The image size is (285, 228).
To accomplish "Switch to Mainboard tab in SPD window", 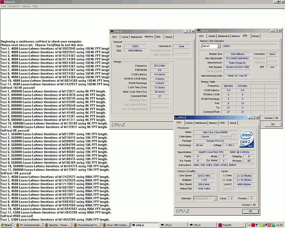I will point(223,36).
